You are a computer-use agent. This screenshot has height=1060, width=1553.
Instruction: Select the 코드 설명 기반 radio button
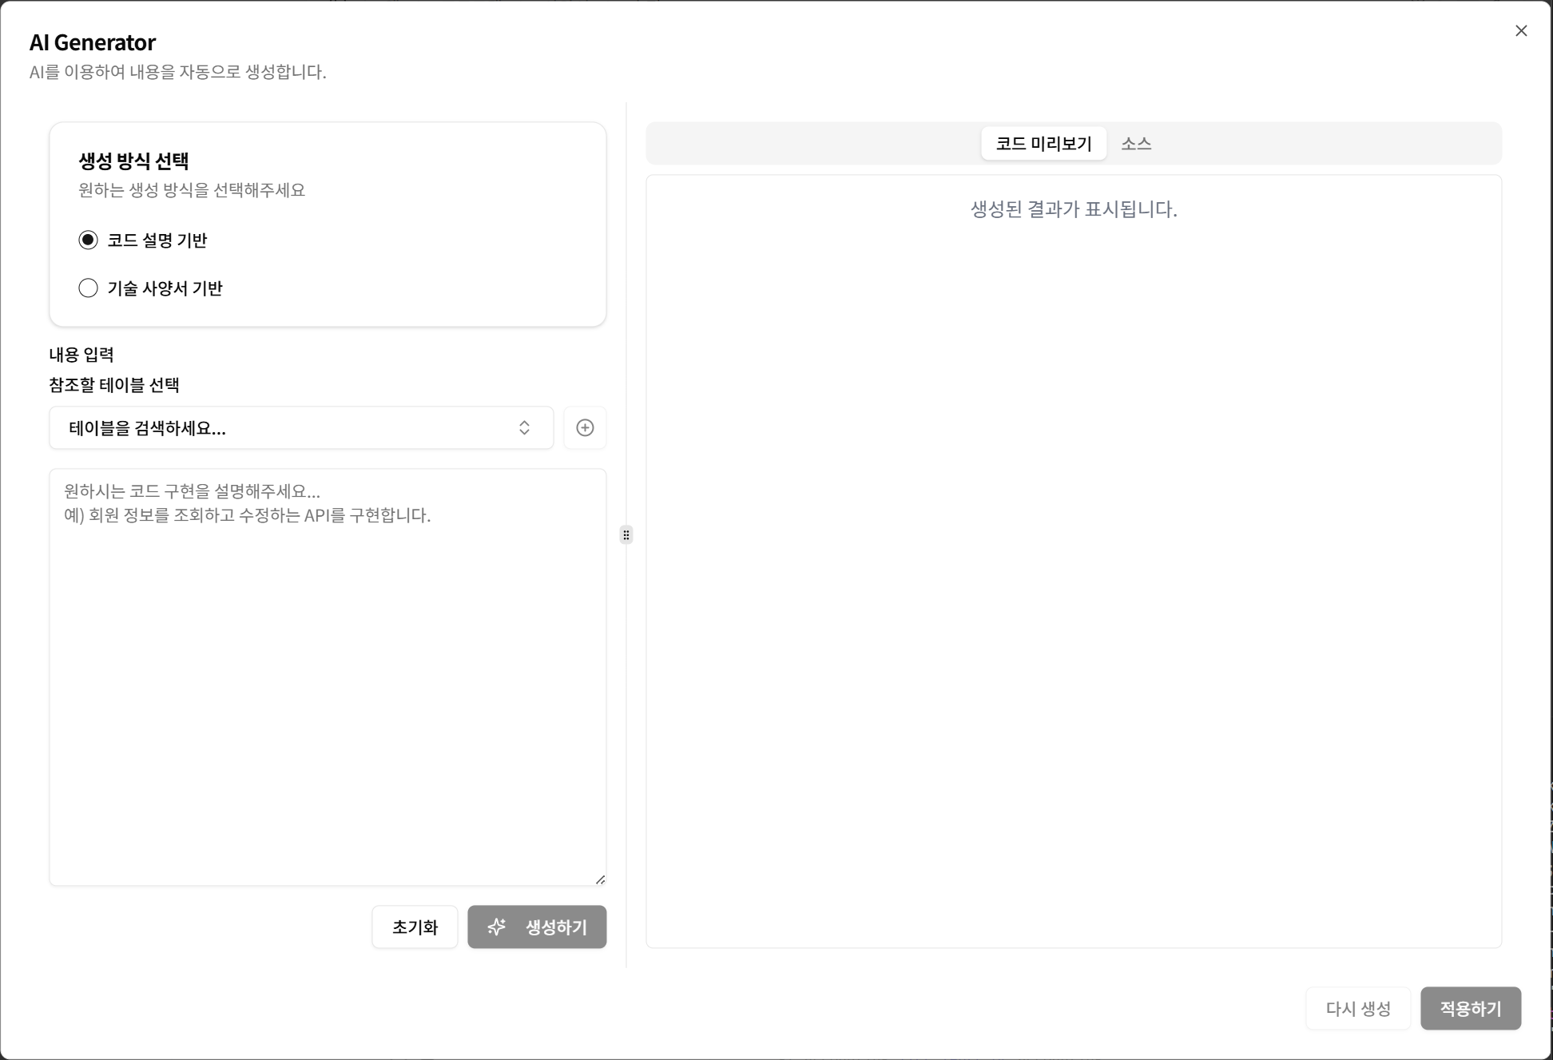click(88, 240)
